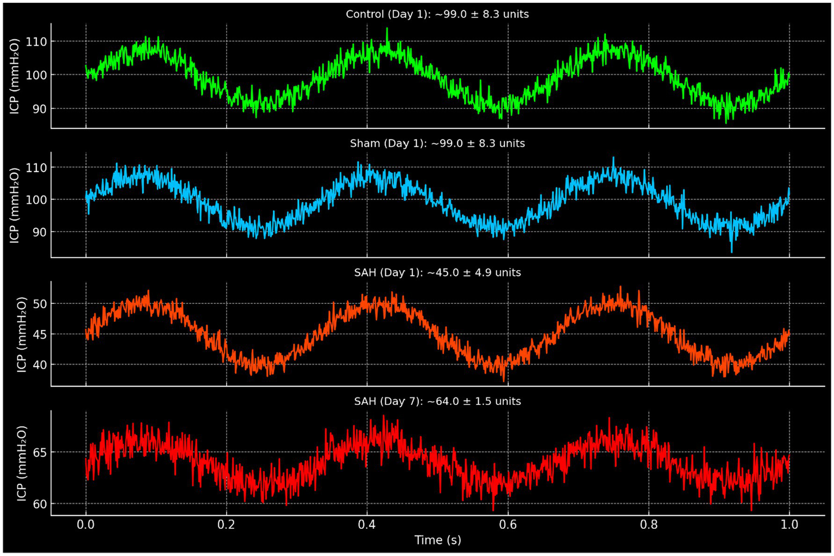The width and height of the screenshot is (834, 556).
Task: Click the Control (Day 1) subplot title
Action: [437, 14]
